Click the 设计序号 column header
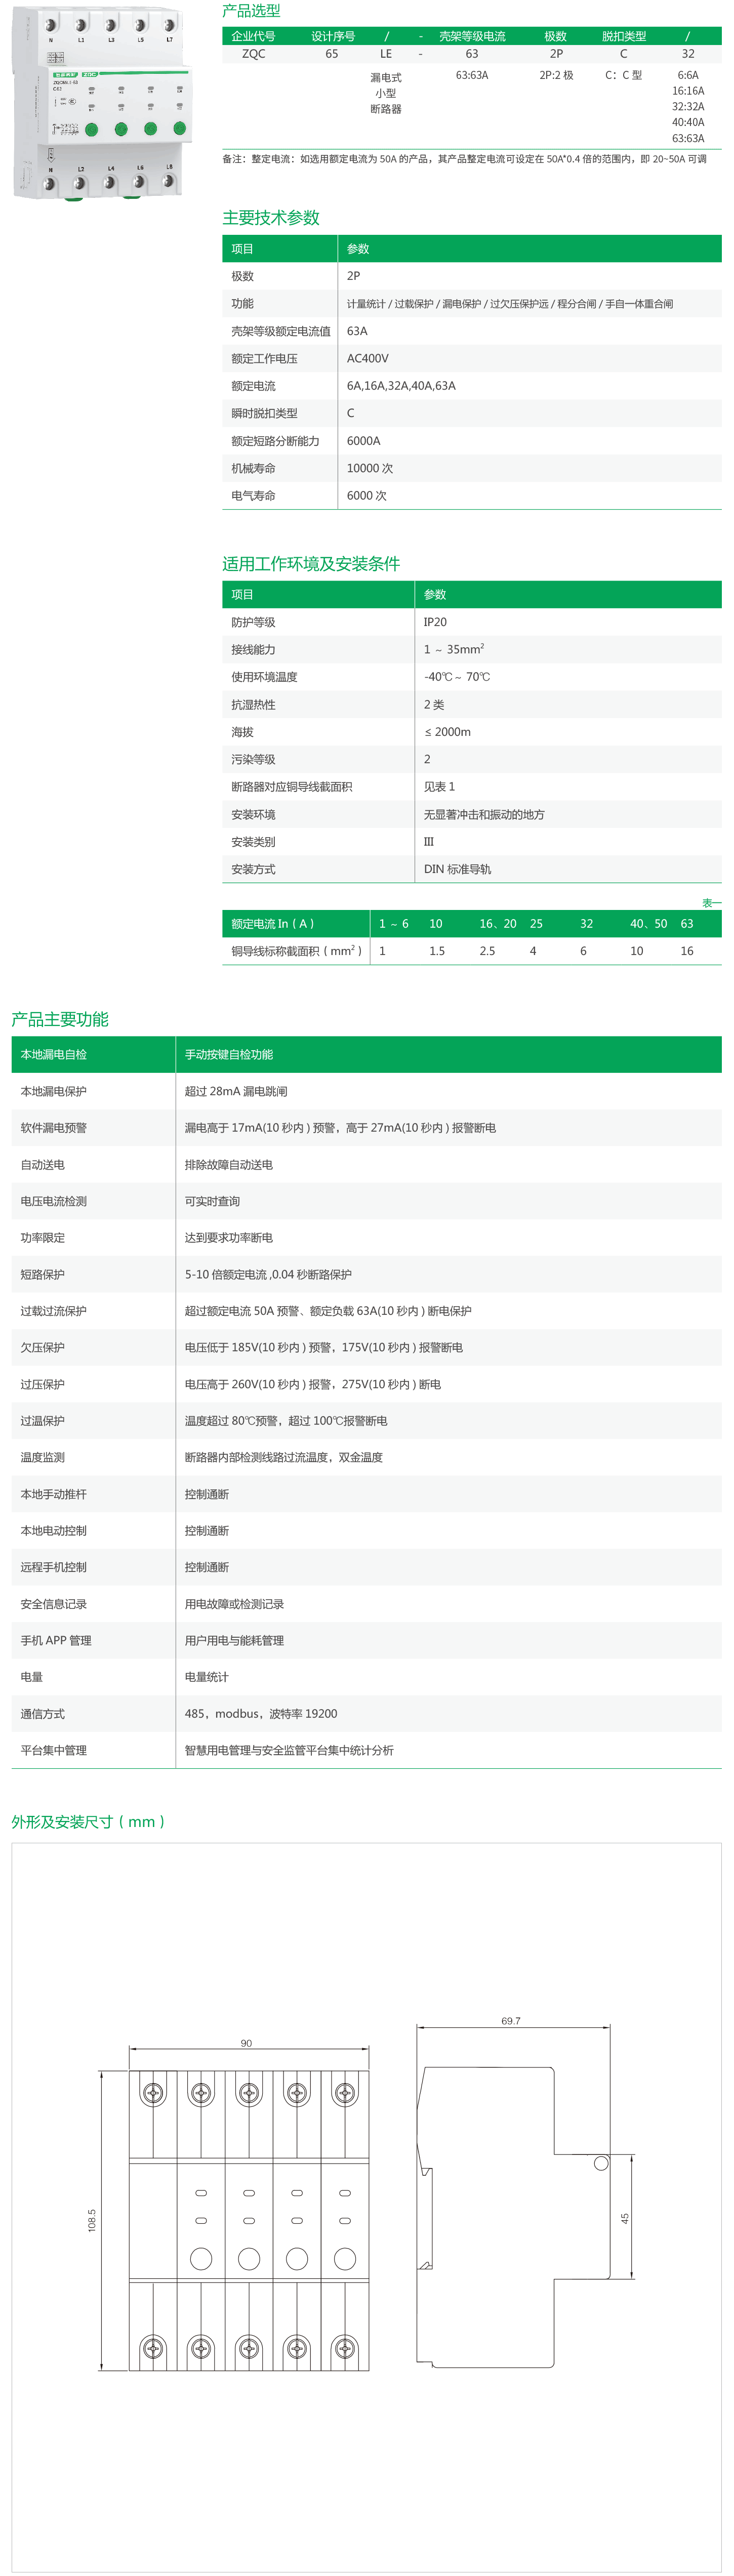The width and height of the screenshot is (734, 2576). pos(333,36)
